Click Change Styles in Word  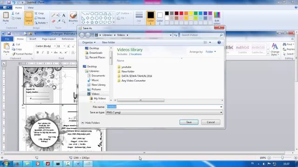click(275, 49)
